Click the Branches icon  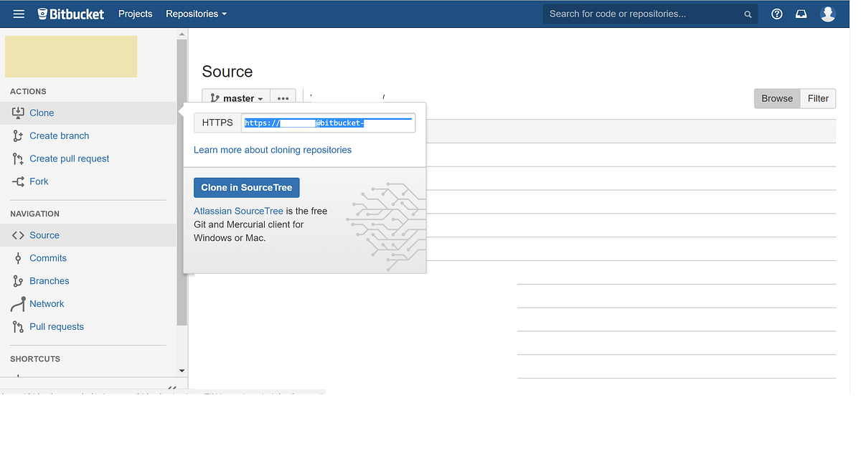pyautogui.click(x=18, y=281)
